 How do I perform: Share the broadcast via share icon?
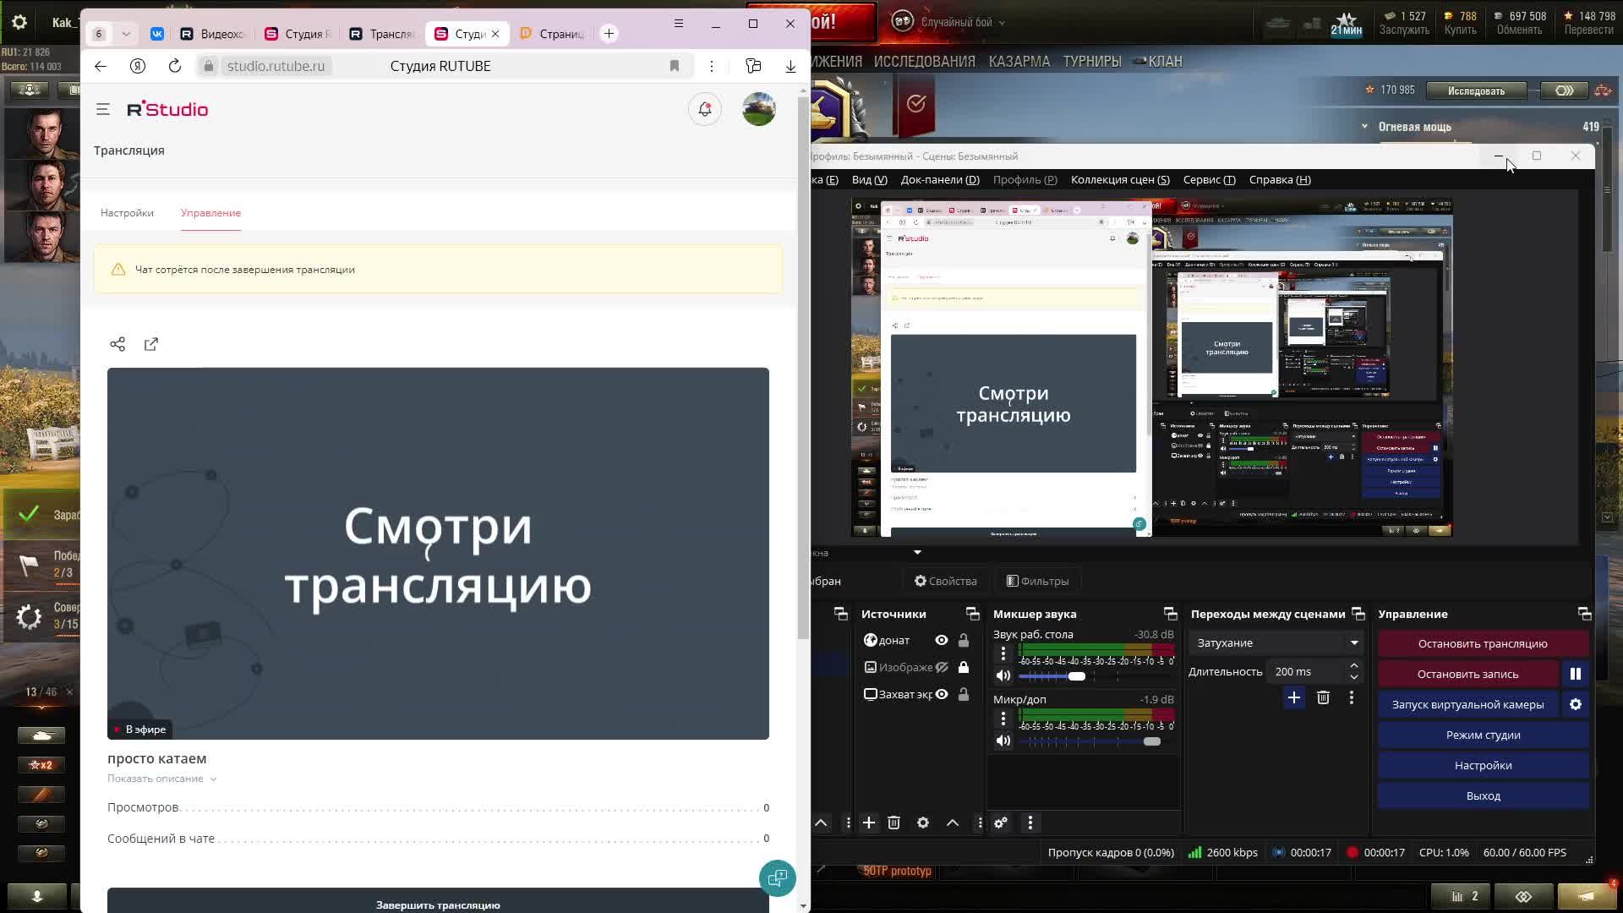tap(117, 344)
